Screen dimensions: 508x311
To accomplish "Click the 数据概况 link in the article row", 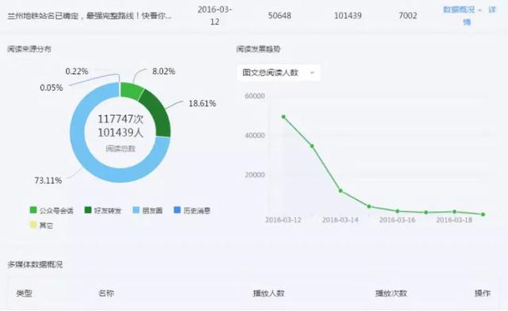I will (x=459, y=10).
